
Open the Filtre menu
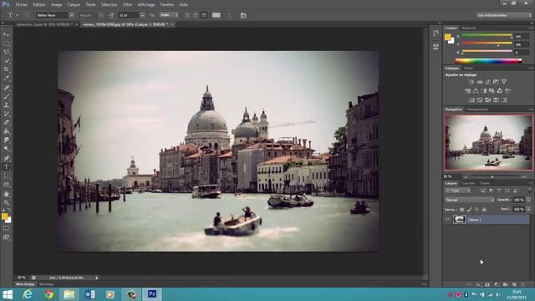128,5
